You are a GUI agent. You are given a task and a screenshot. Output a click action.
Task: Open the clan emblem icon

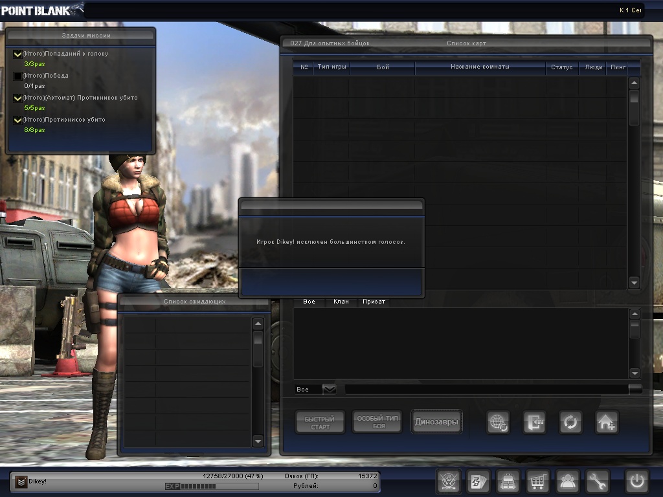[449, 482]
